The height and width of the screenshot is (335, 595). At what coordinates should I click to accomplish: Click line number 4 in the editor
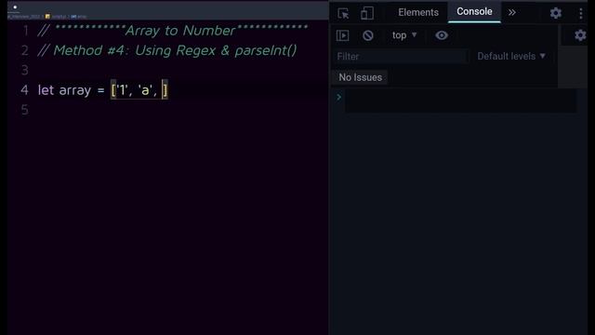coord(25,90)
